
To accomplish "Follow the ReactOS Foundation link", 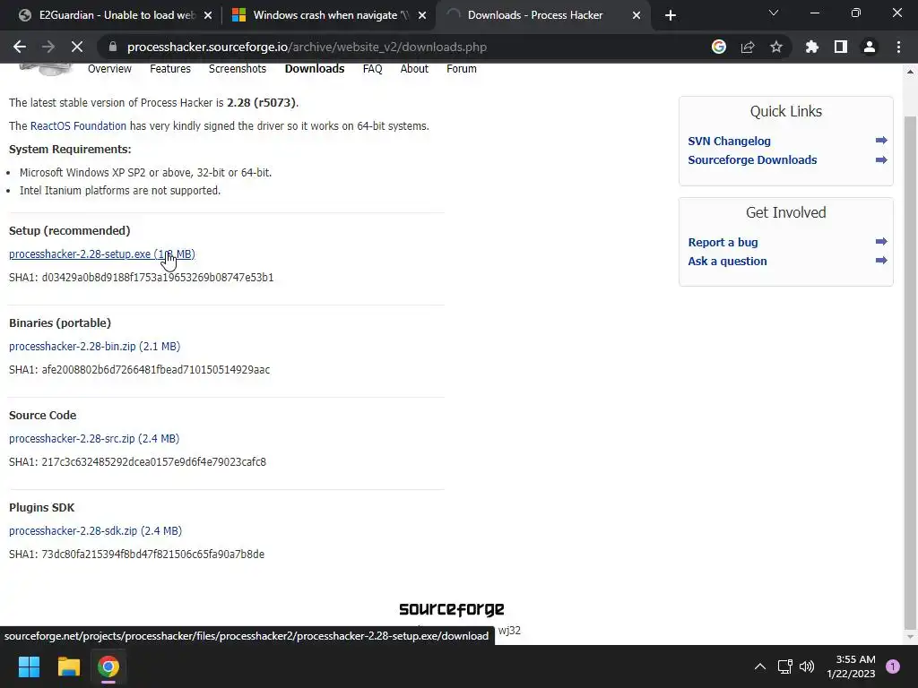I will (x=78, y=125).
